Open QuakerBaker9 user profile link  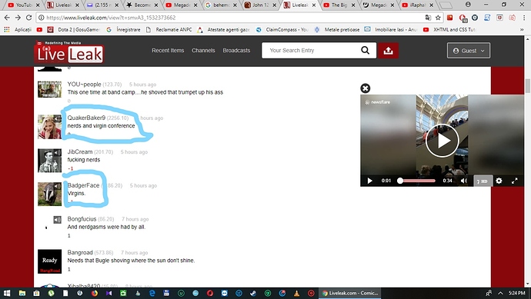[86, 118]
